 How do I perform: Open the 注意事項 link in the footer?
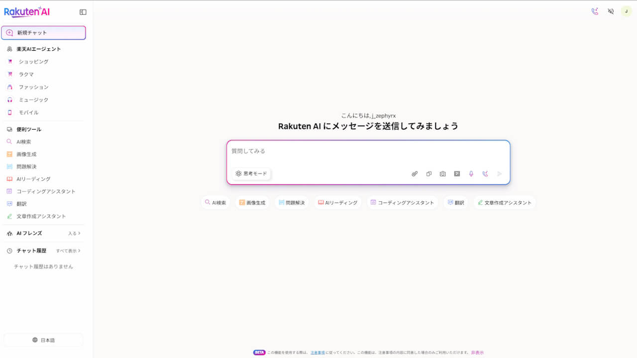coord(318,353)
